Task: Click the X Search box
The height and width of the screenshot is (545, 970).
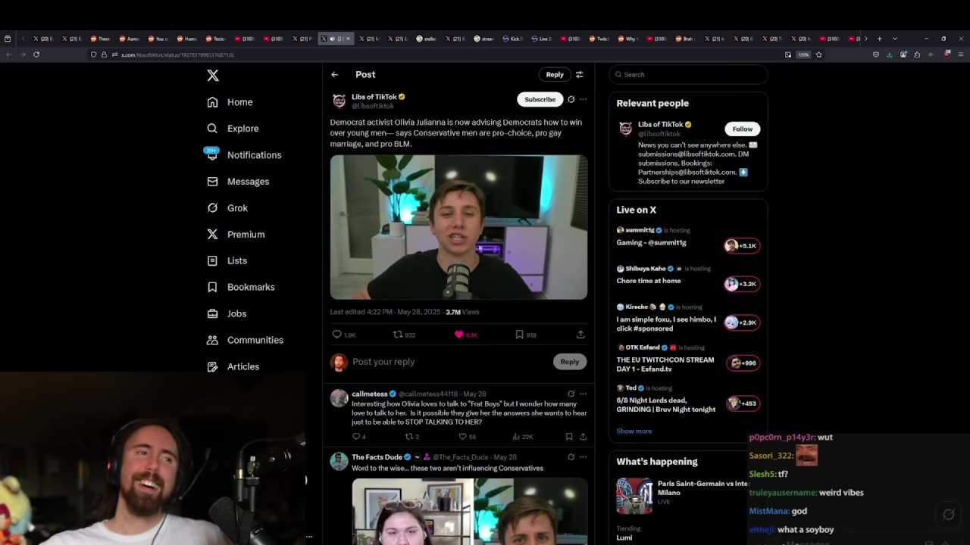Action: [x=688, y=74]
